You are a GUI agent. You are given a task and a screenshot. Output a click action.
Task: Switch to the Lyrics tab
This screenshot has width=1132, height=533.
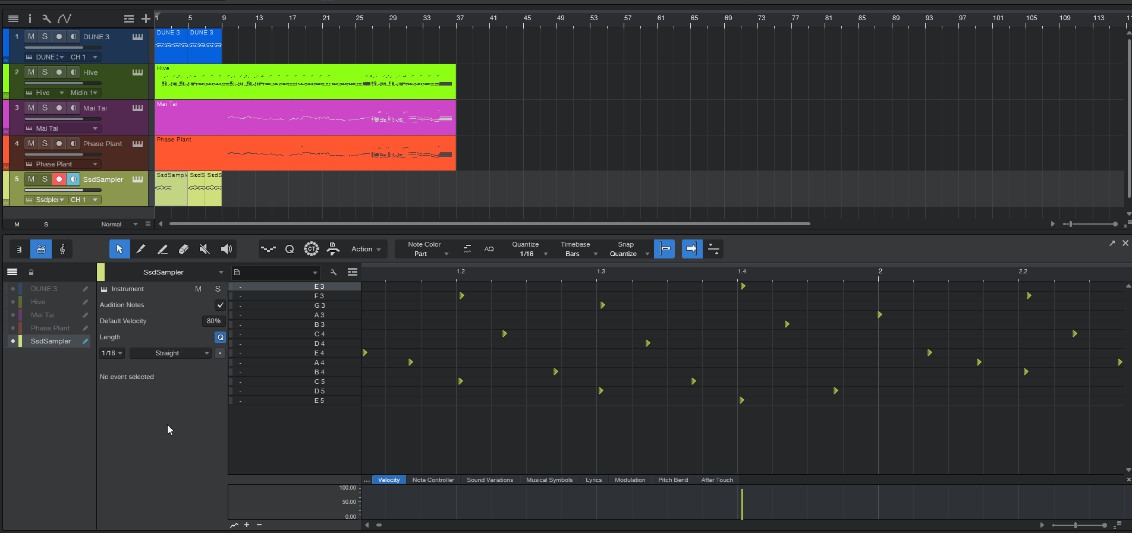click(593, 480)
